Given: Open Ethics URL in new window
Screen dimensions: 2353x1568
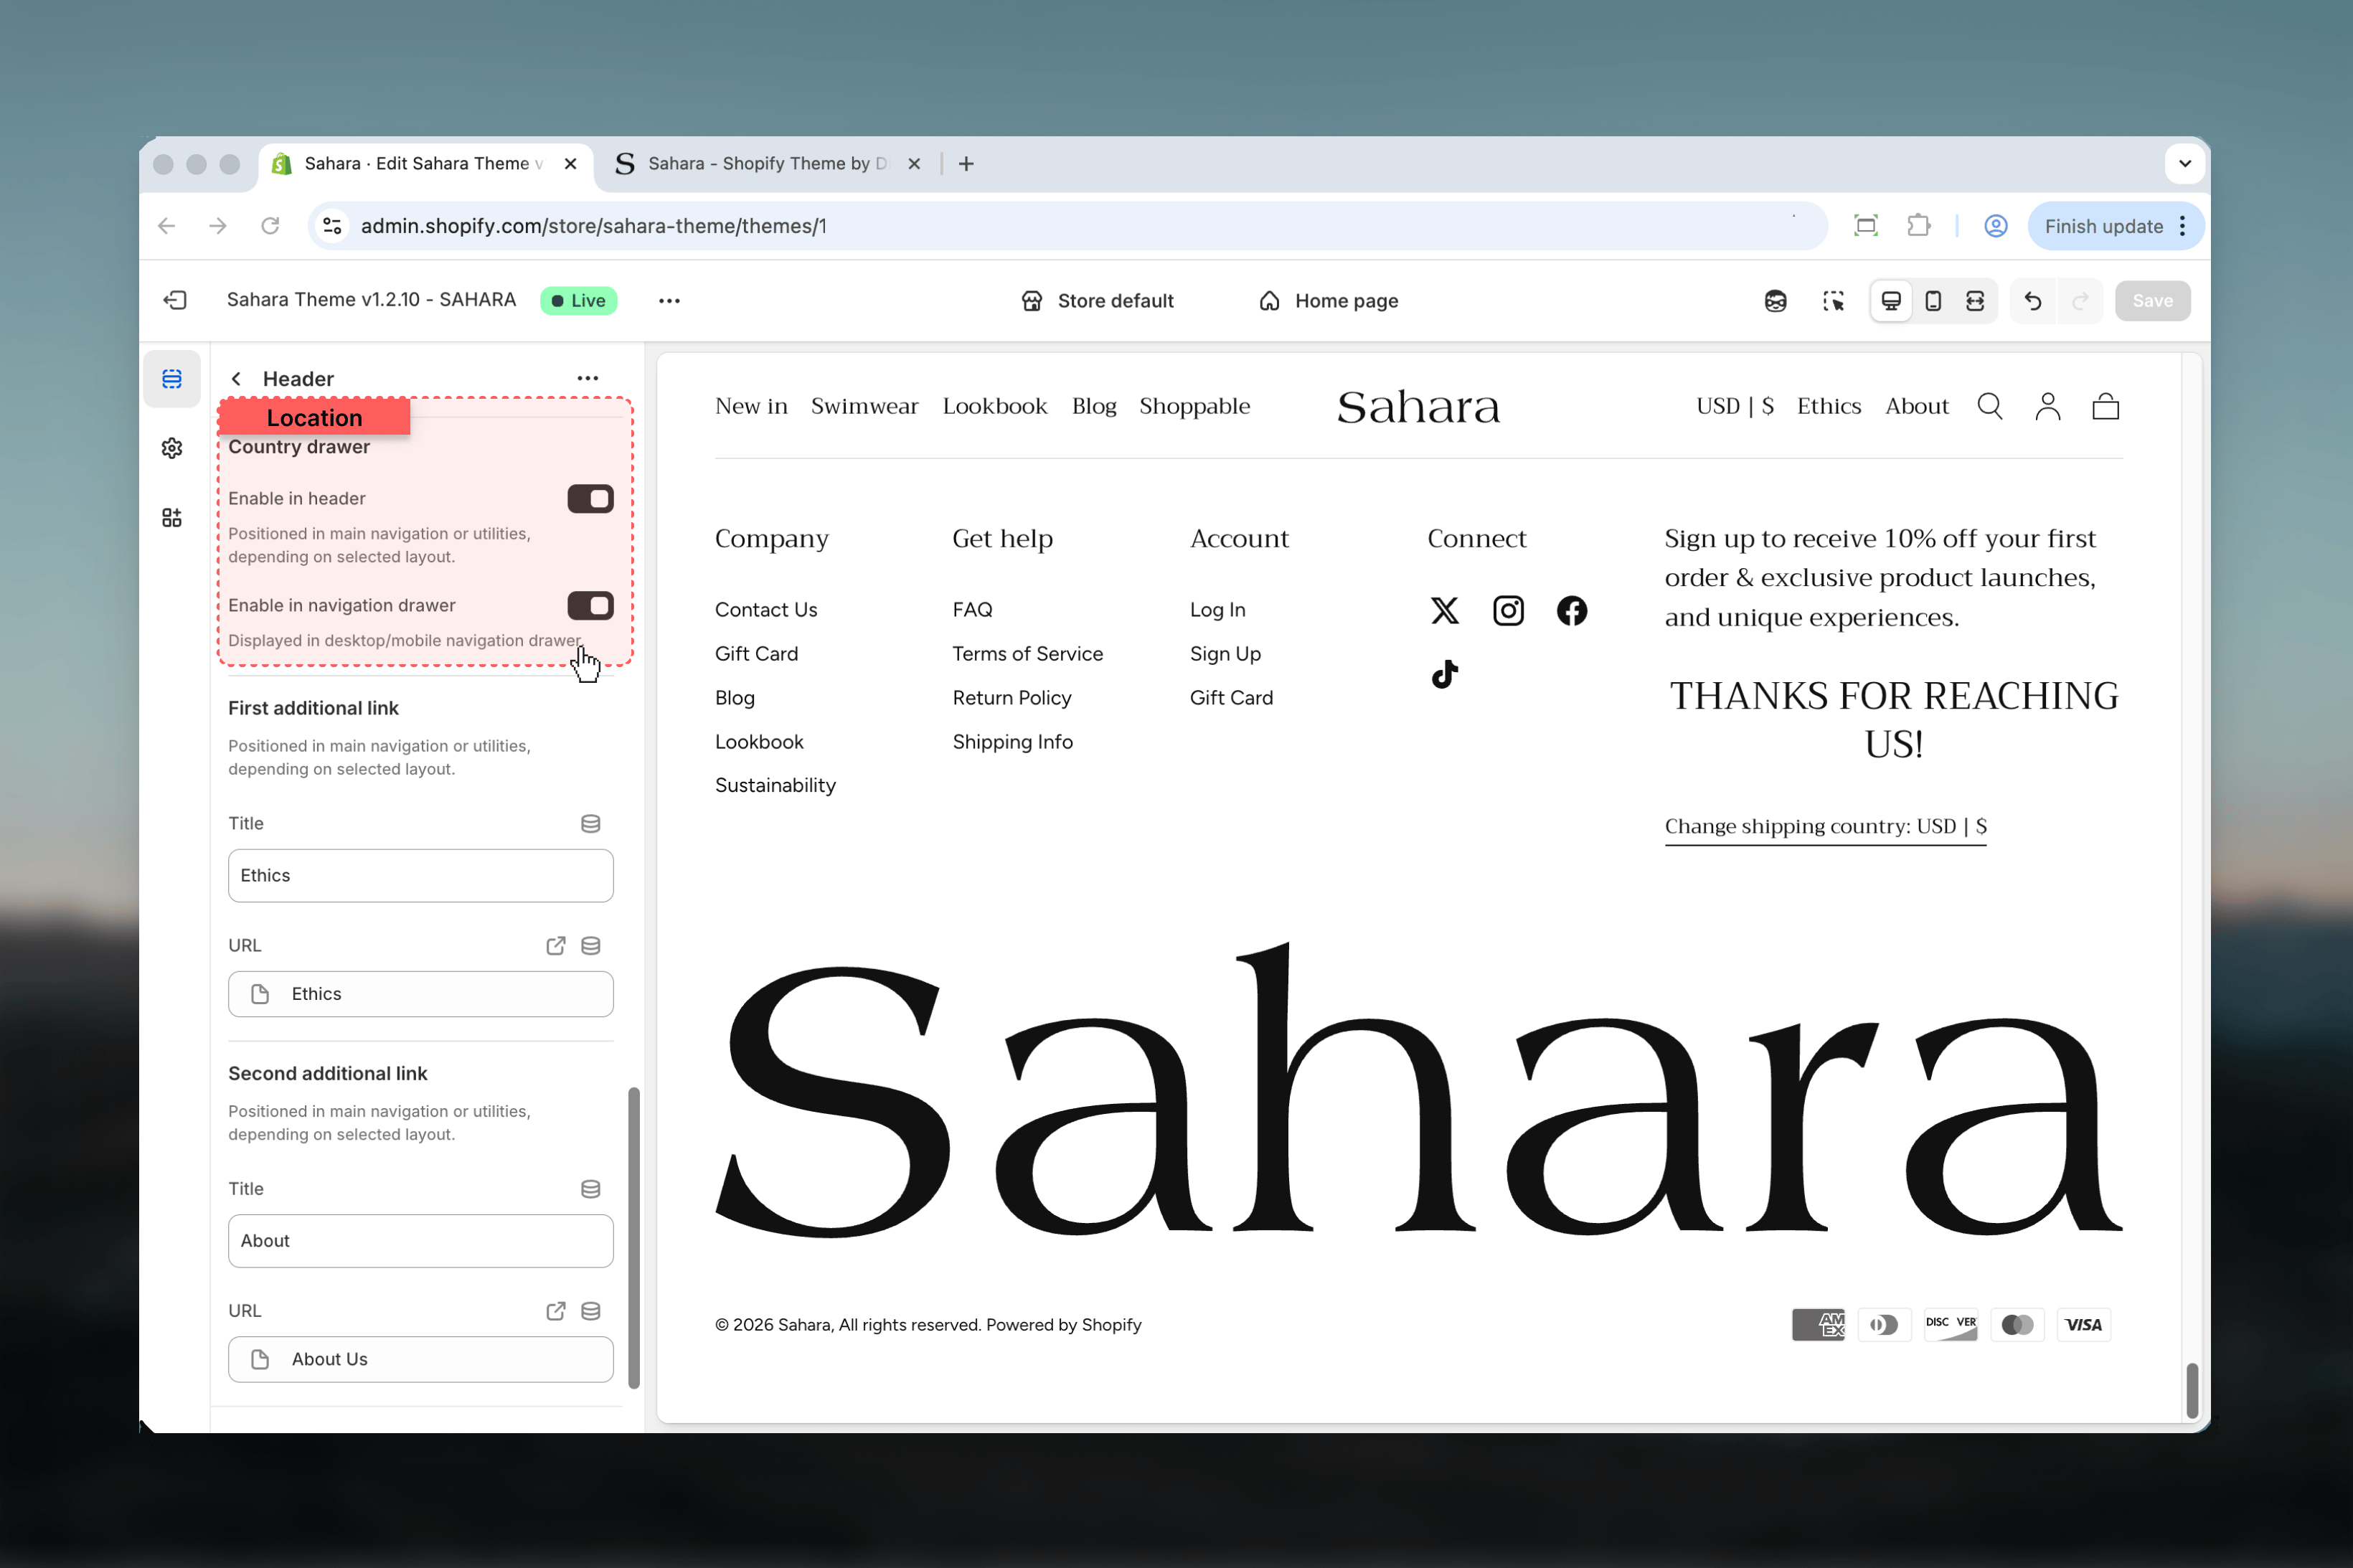Looking at the screenshot, I should tap(555, 945).
